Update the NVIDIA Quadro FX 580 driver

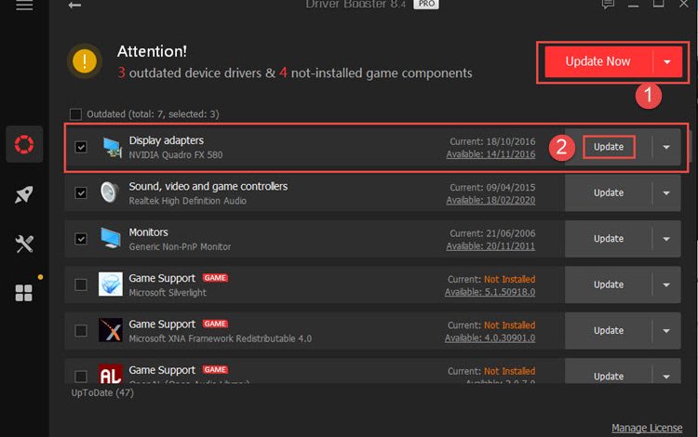click(x=609, y=147)
